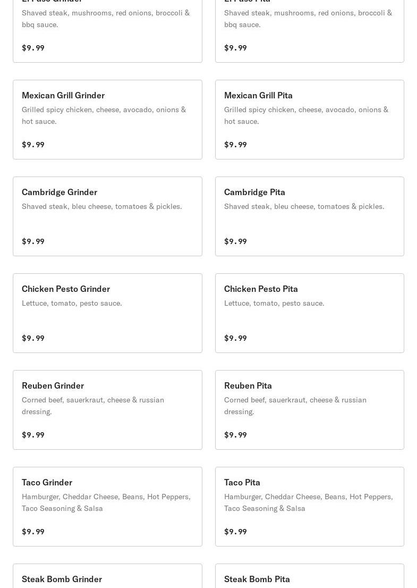The height and width of the screenshot is (588, 417).
Task: Click the $9.99 price under Cambridge Pita
Action: [x=235, y=241]
